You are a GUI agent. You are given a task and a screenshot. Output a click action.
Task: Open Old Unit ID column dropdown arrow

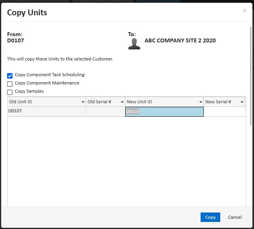[x=83, y=102]
